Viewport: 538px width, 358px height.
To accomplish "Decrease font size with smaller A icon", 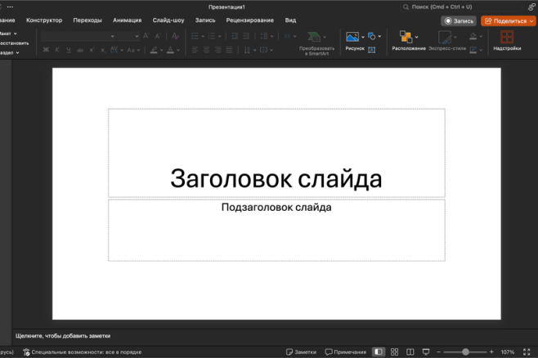I will click(x=158, y=36).
